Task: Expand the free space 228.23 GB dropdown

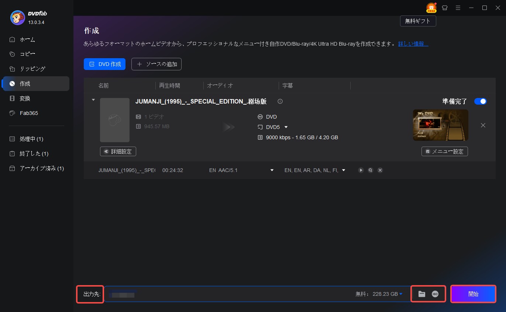Action: point(401,294)
